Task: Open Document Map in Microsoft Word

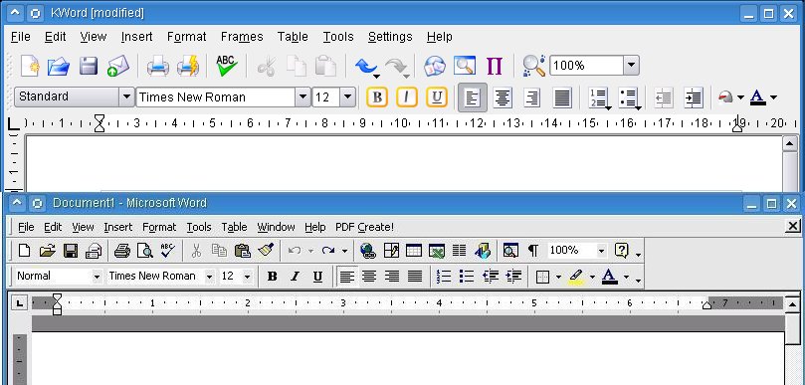Action: click(x=510, y=251)
